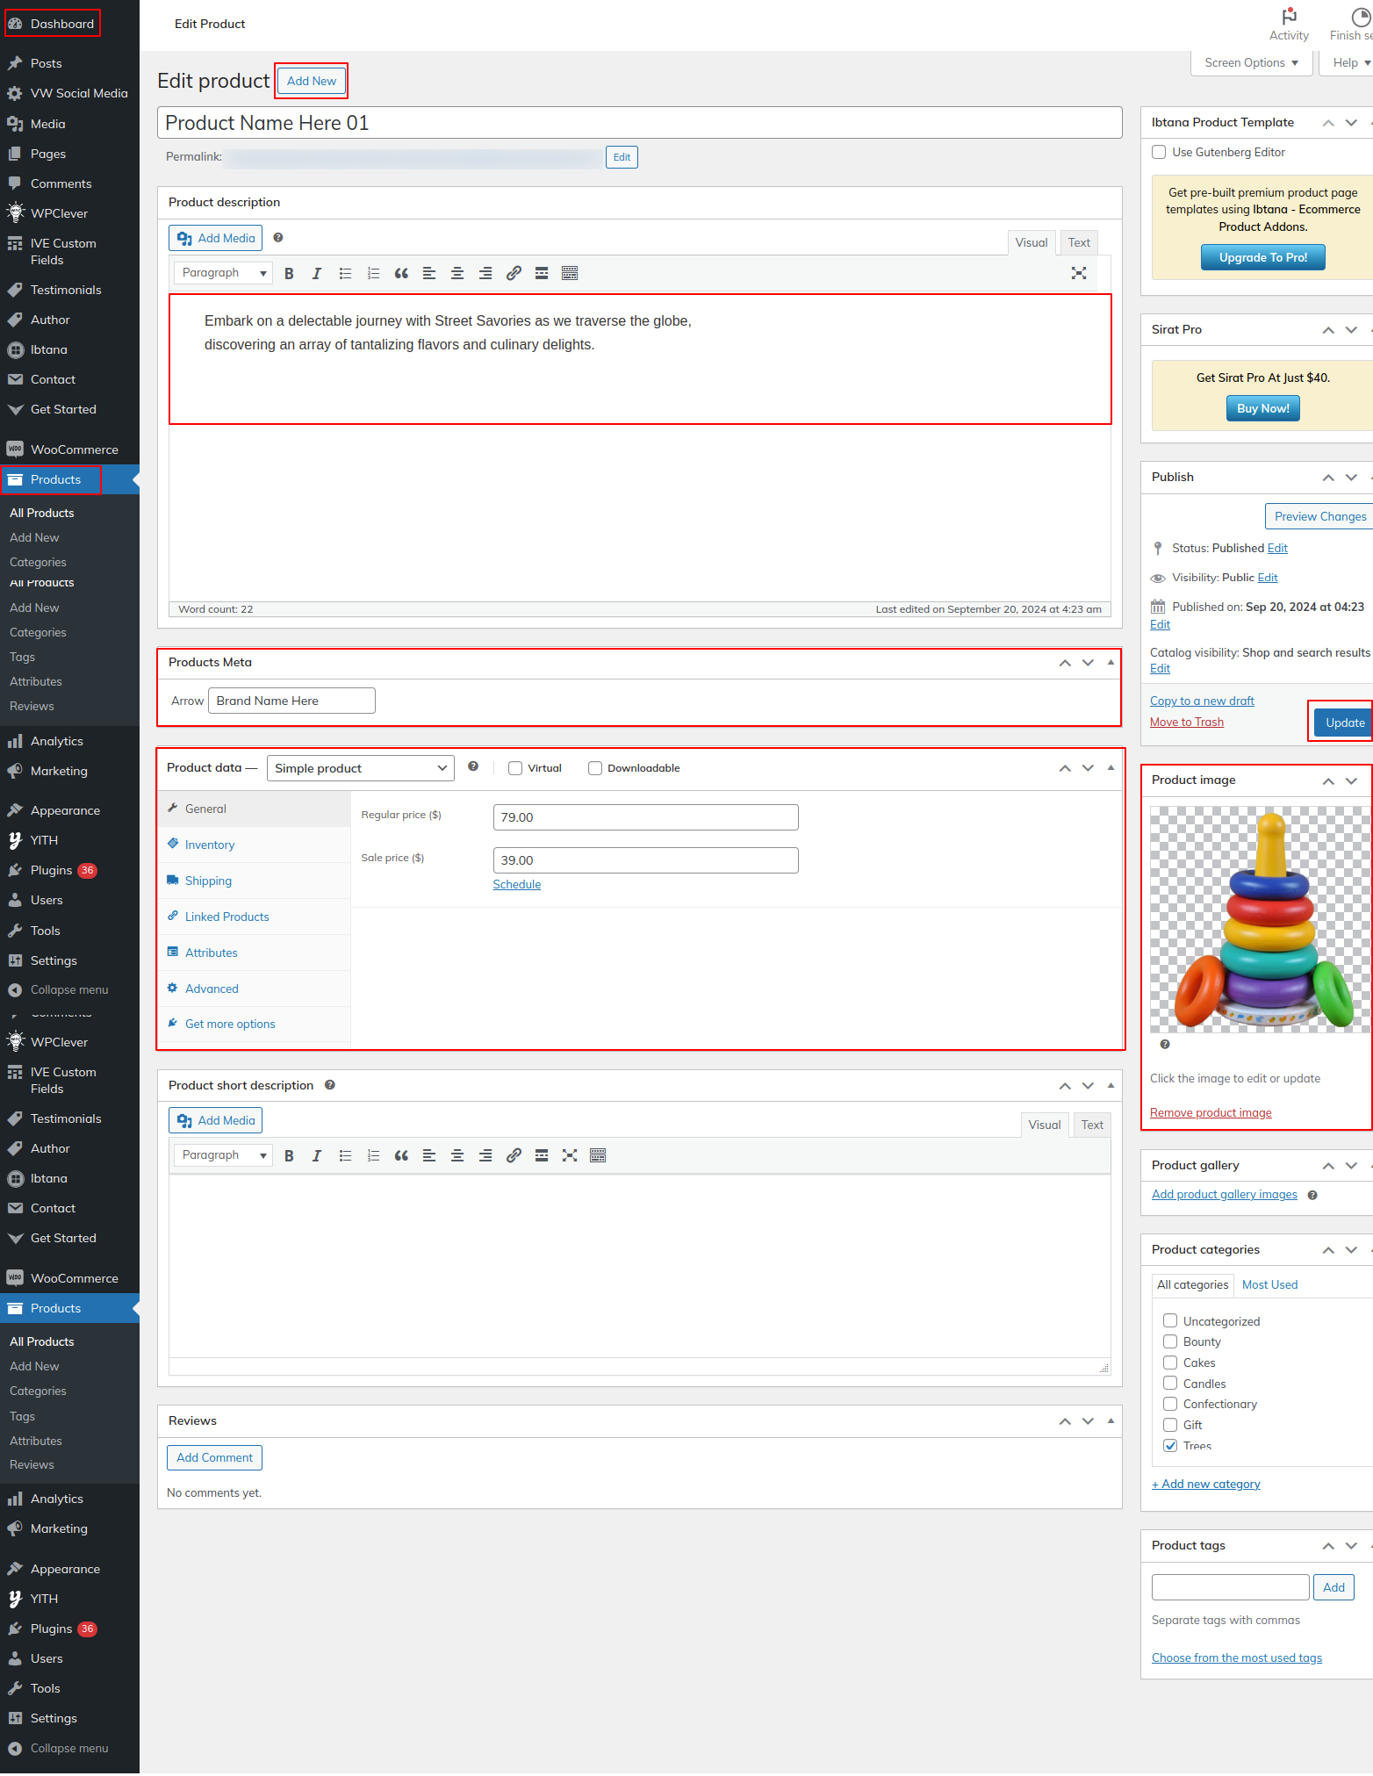The width and height of the screenshot is (1373, 1776).
Task: Expand the Screen Options panel
Action: click(x=1251, y=63)
